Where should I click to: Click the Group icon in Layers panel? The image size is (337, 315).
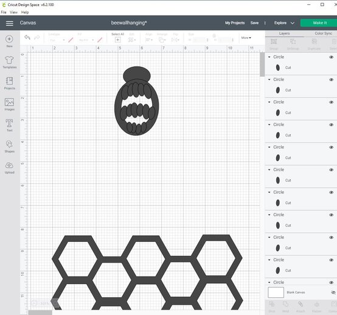click(274, 41)
